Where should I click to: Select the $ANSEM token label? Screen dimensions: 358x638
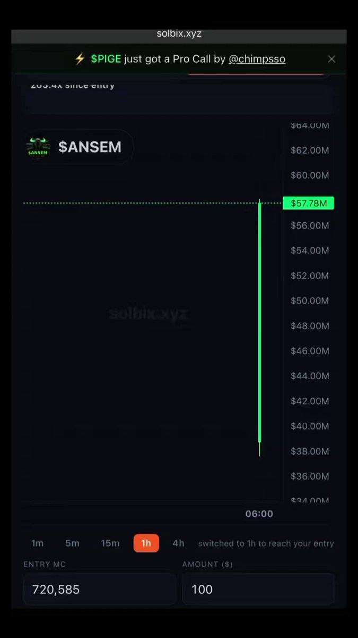coord(90,147)
